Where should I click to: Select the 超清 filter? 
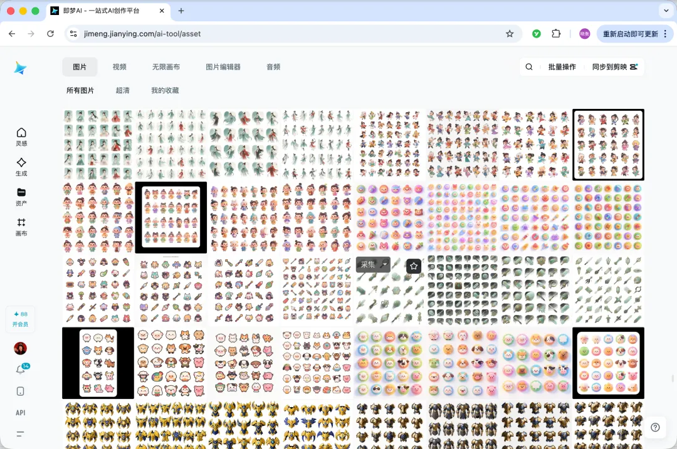point(122,90)
